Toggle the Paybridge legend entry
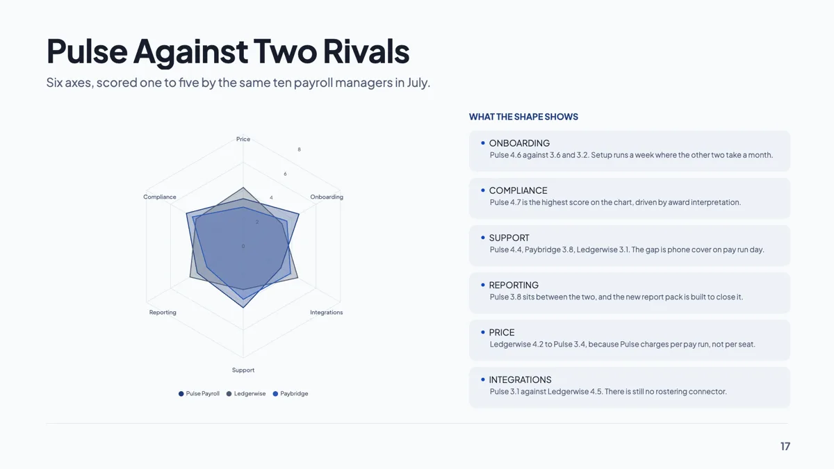Image resolution: width=834 pixels, height=469 pixels. point(291,394)
